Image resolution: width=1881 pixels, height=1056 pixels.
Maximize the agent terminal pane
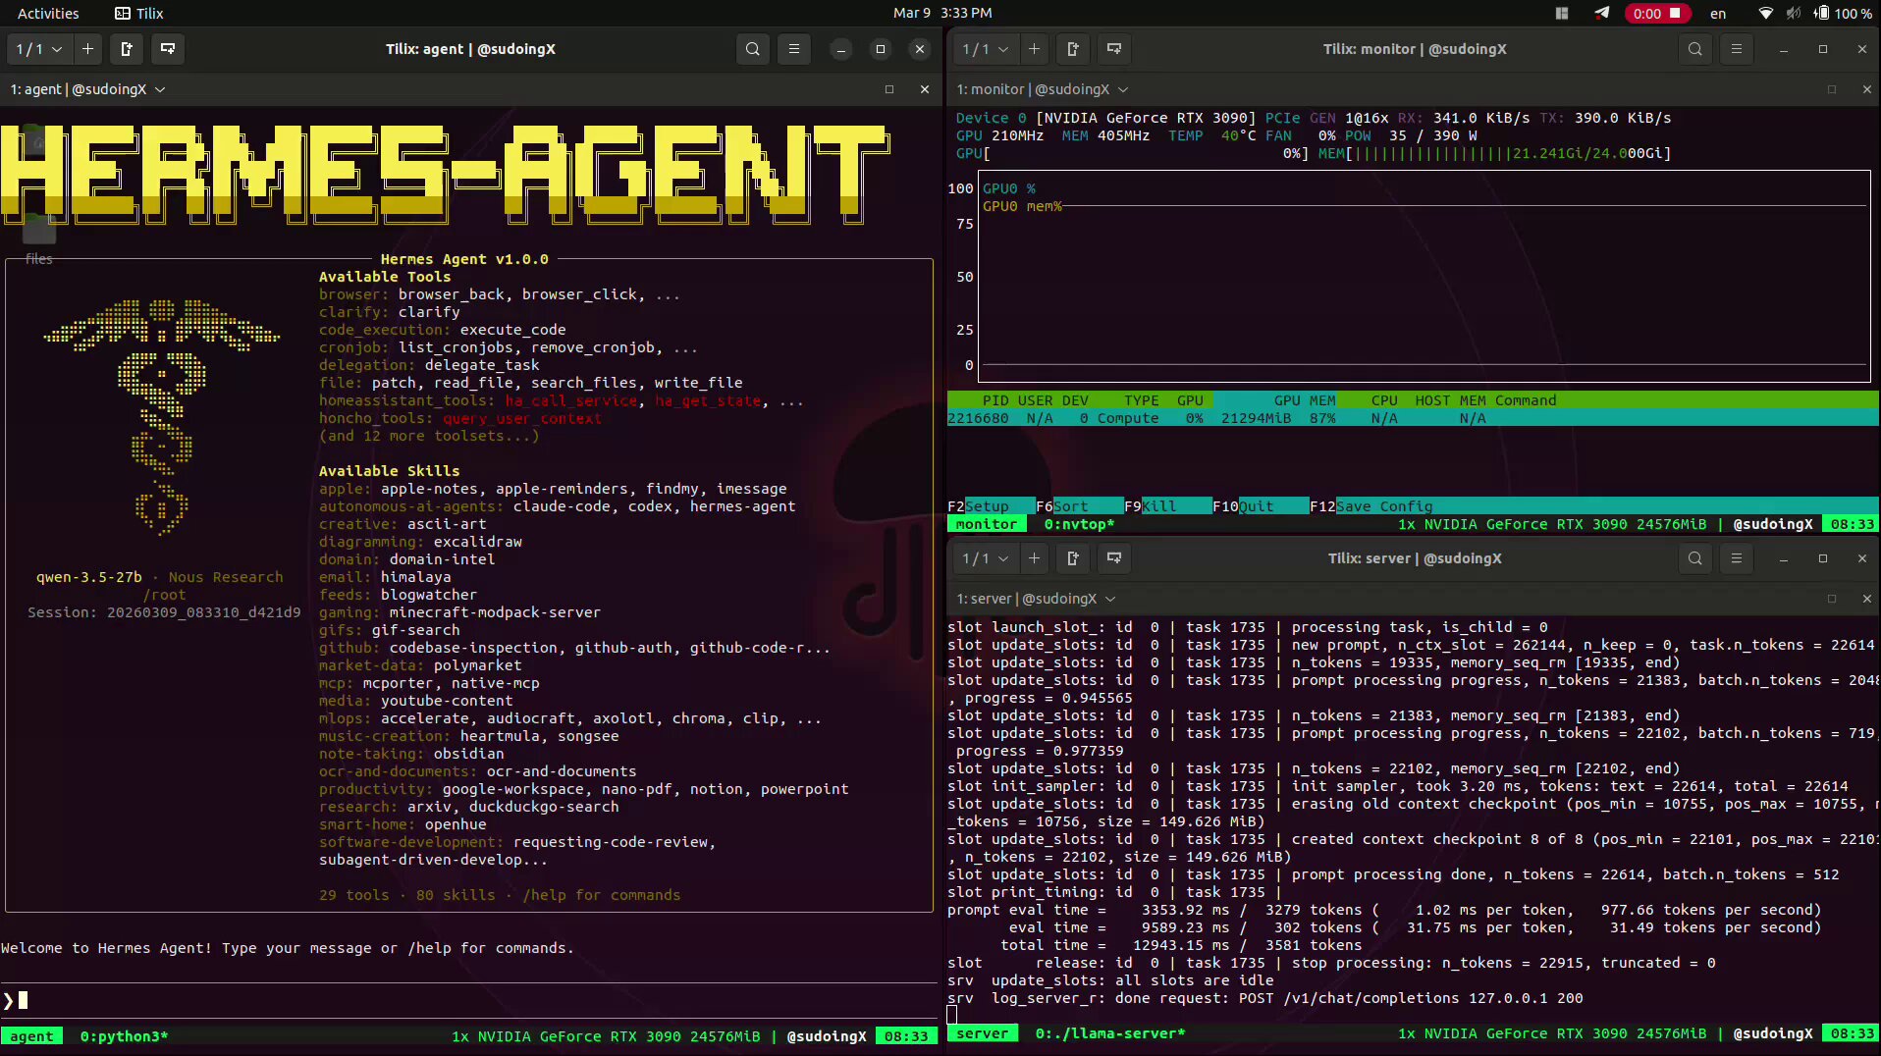coord(889,89)
